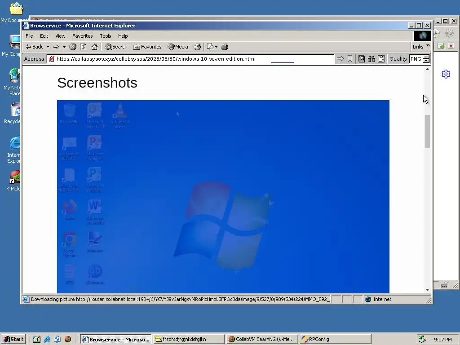Click the scrollbar up arrow

[428, 70]
